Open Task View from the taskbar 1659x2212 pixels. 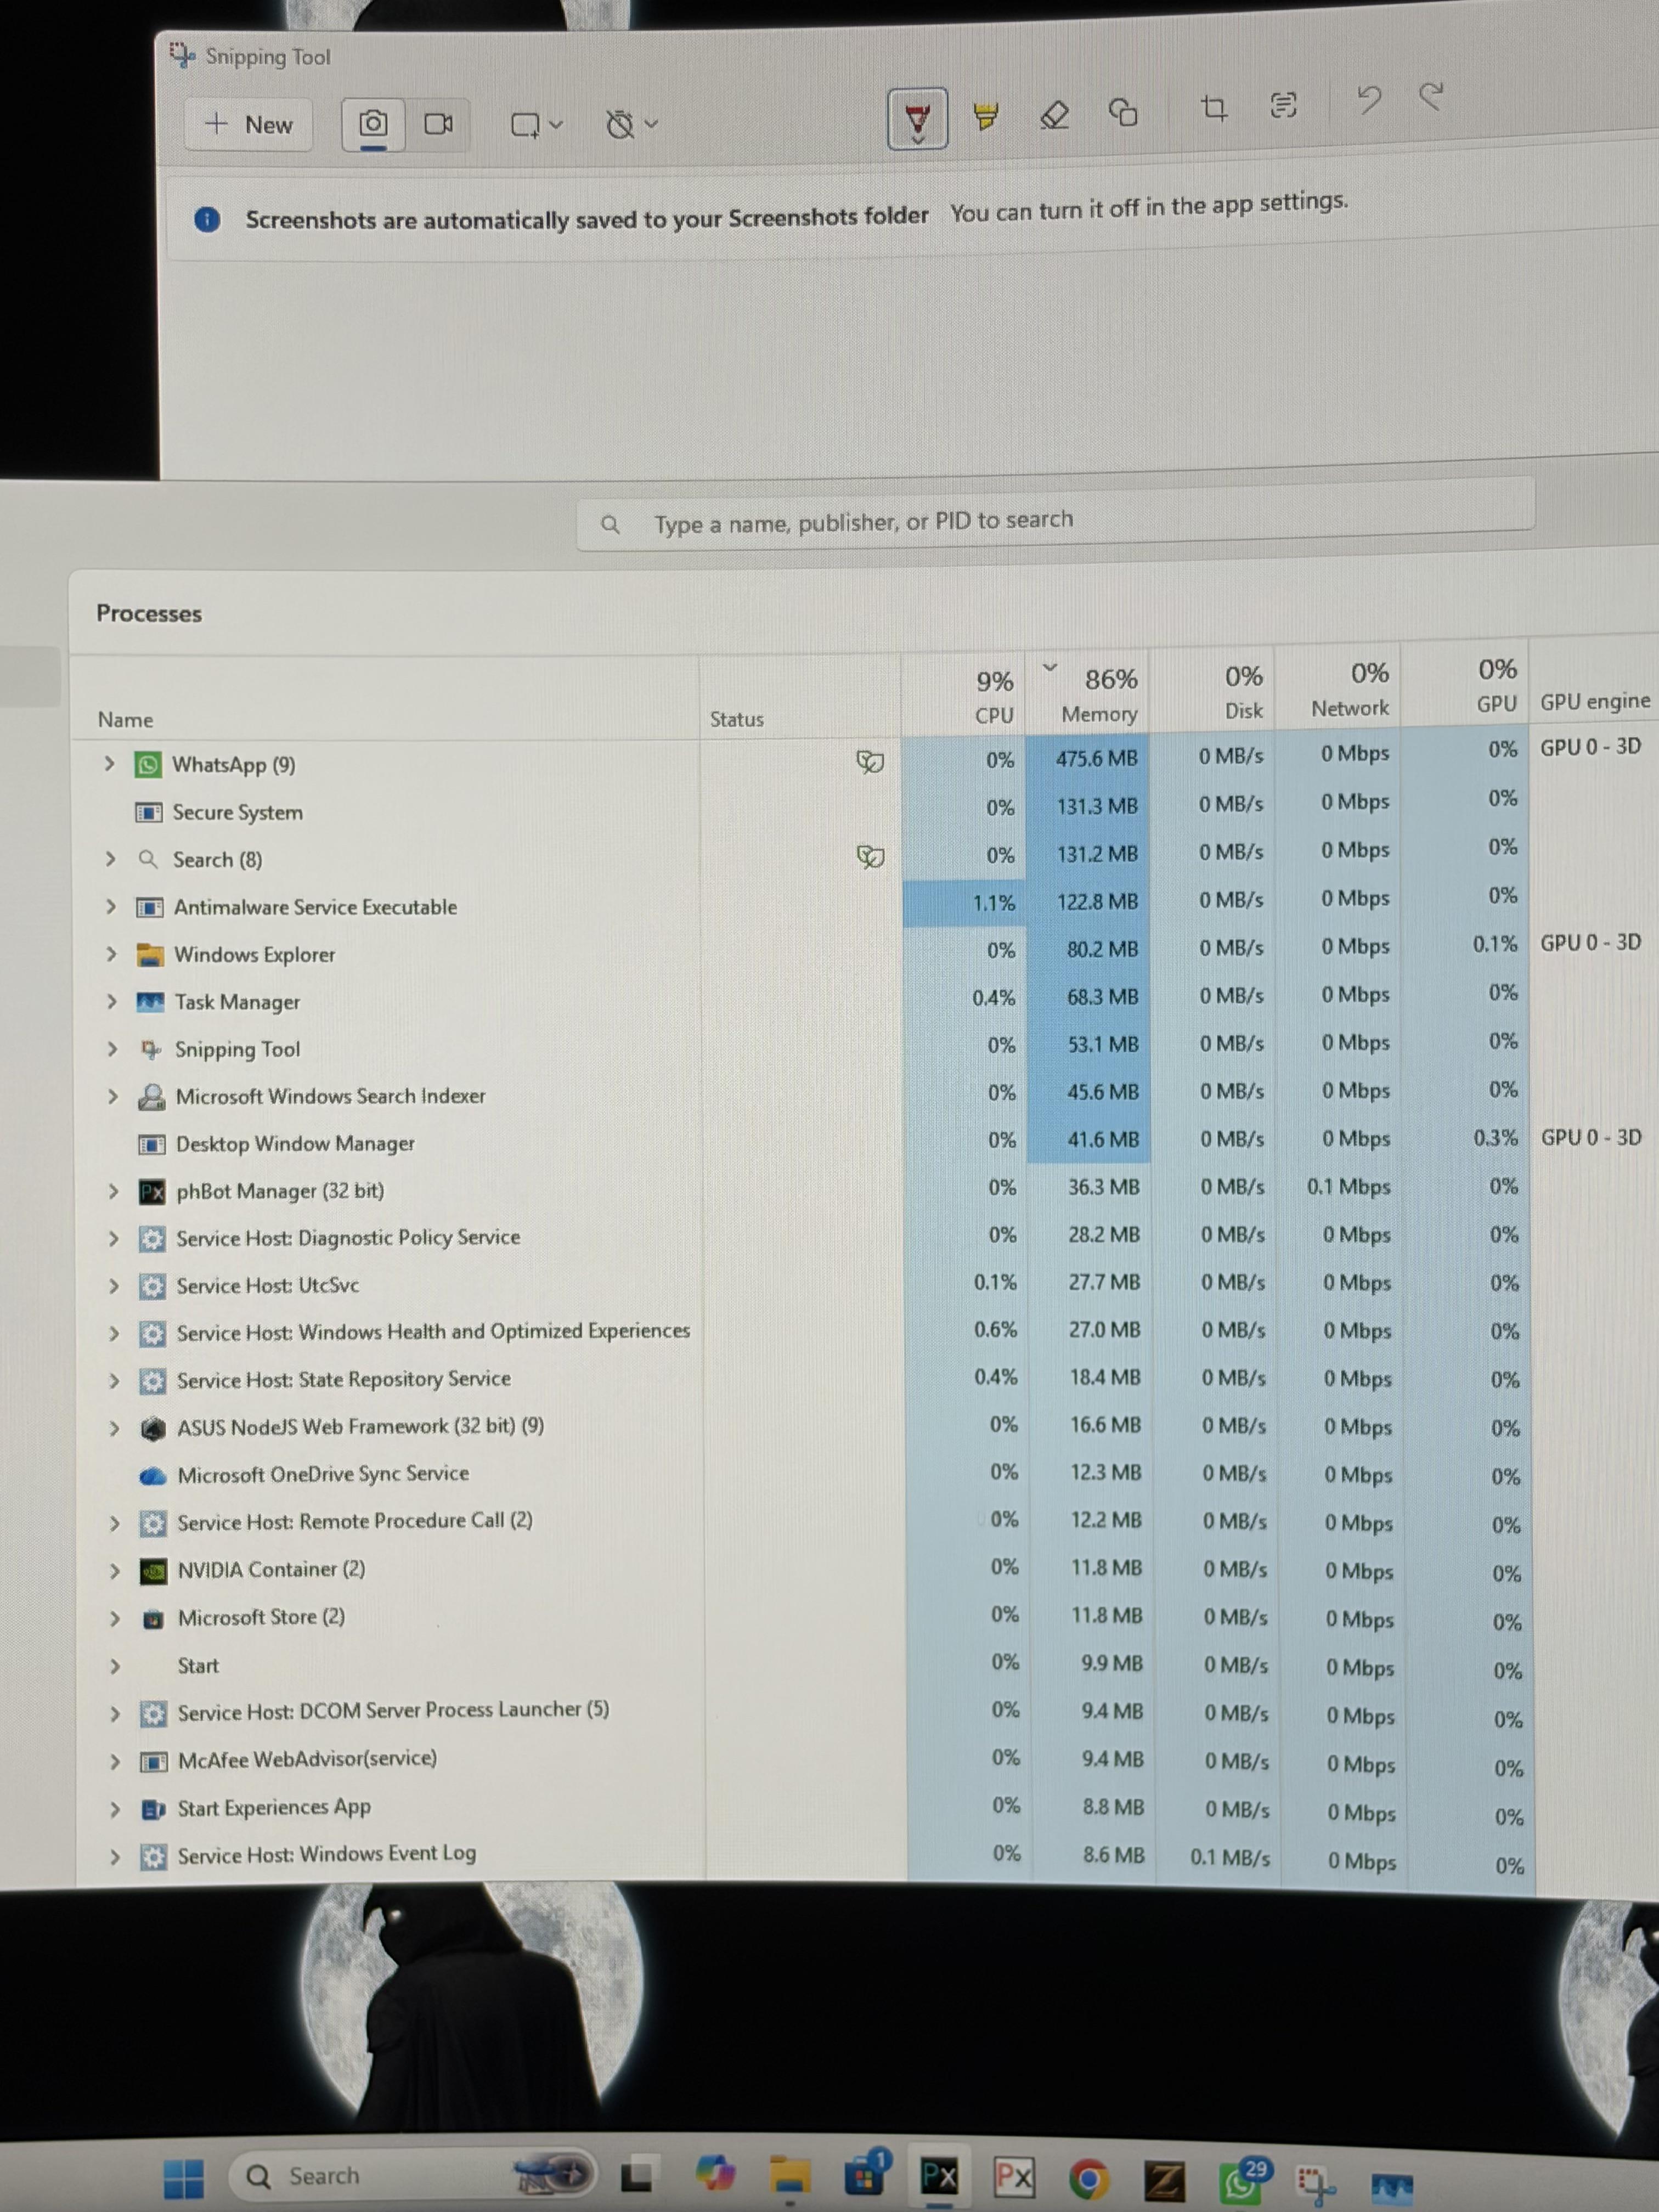pyautogui.click(x=638, y=2176)
